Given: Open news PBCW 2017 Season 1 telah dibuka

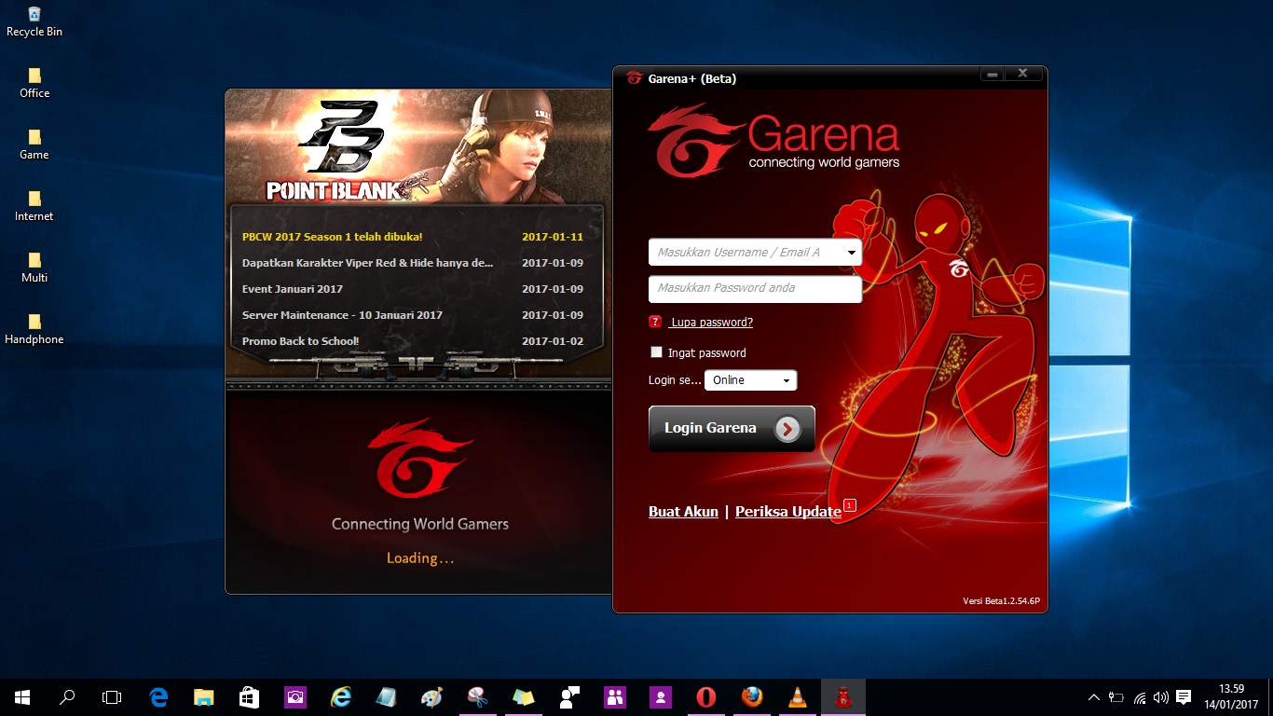Looking at the screenshot, I should tap(332, 237).
